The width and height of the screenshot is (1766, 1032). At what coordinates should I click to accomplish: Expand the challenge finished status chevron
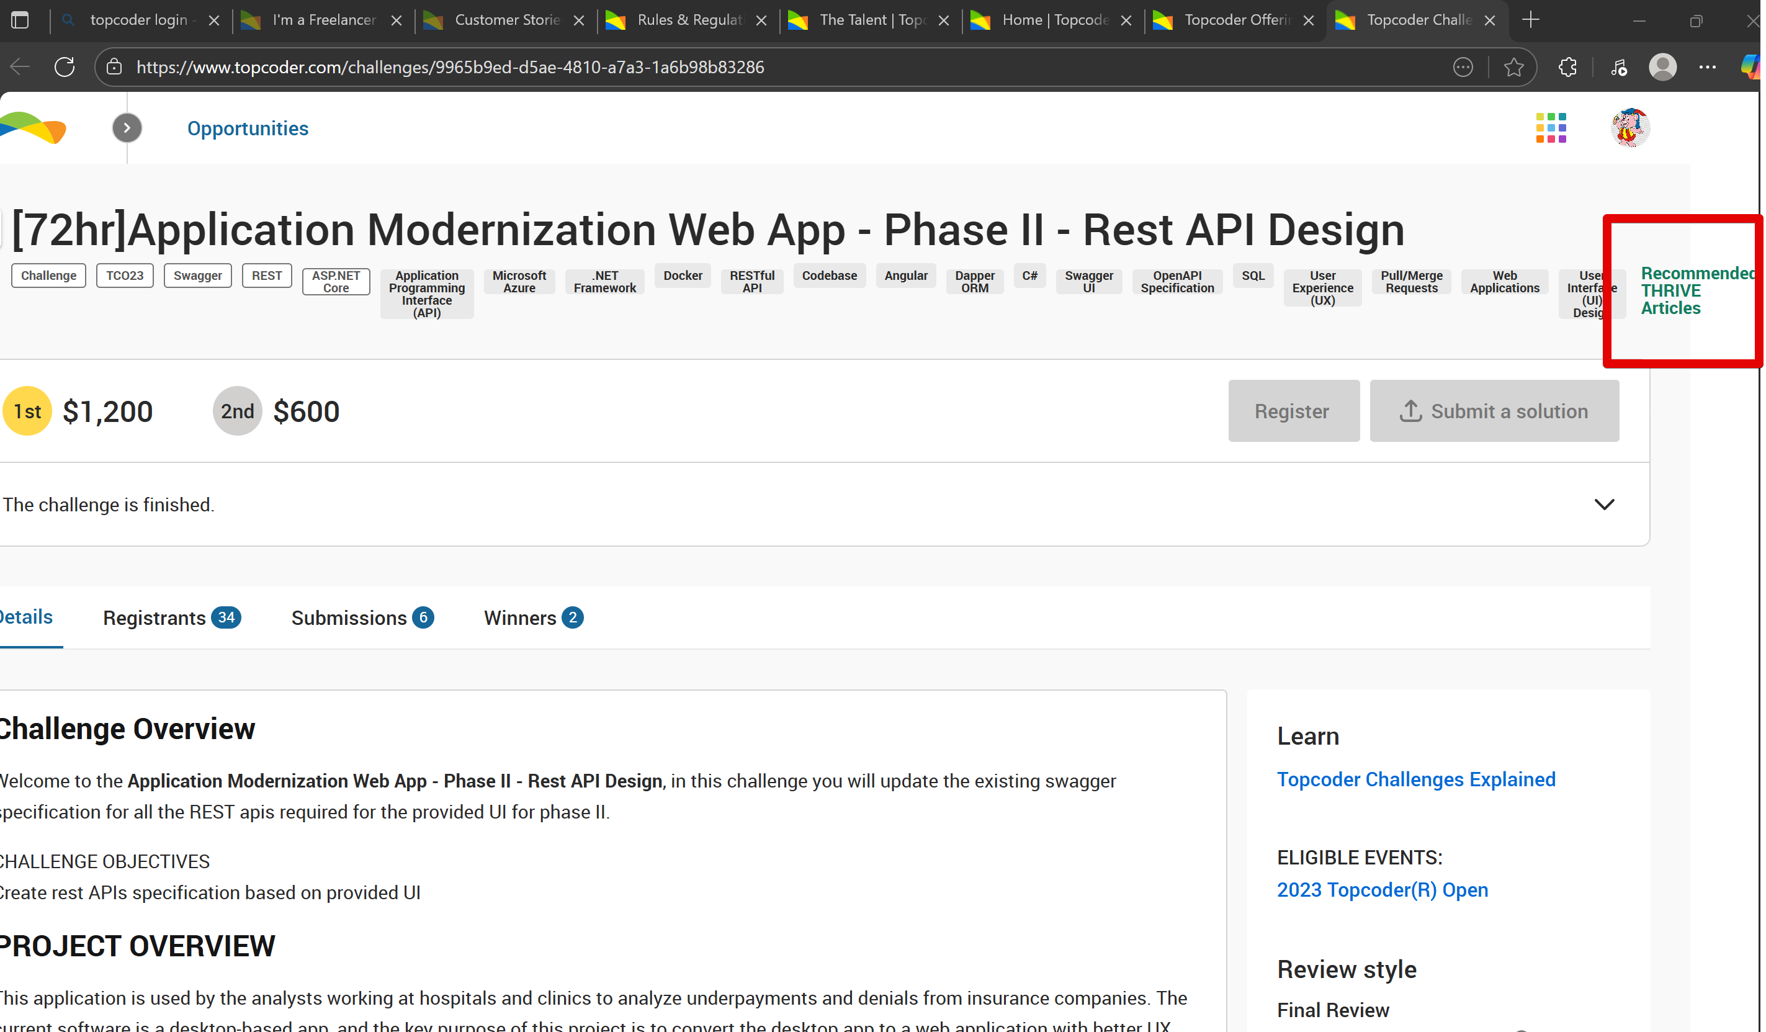pos(1604,505)
